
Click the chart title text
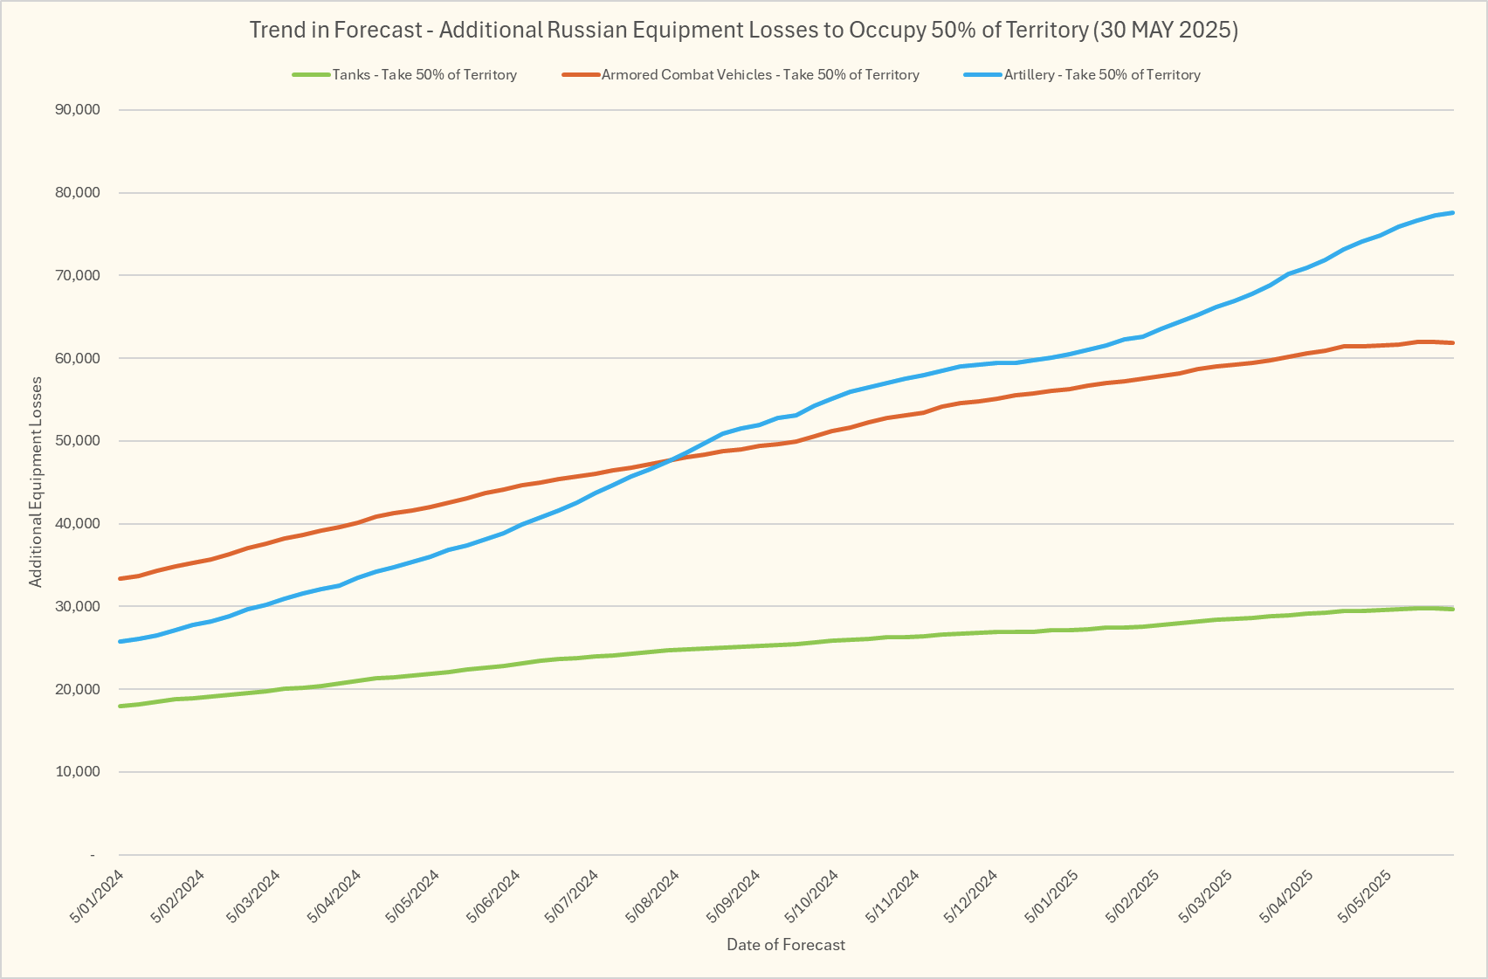click(x=743, y=30)
